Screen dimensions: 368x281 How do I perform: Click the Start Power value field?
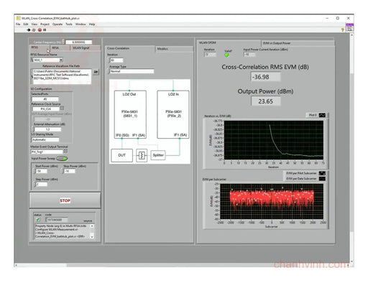point(42,171)
